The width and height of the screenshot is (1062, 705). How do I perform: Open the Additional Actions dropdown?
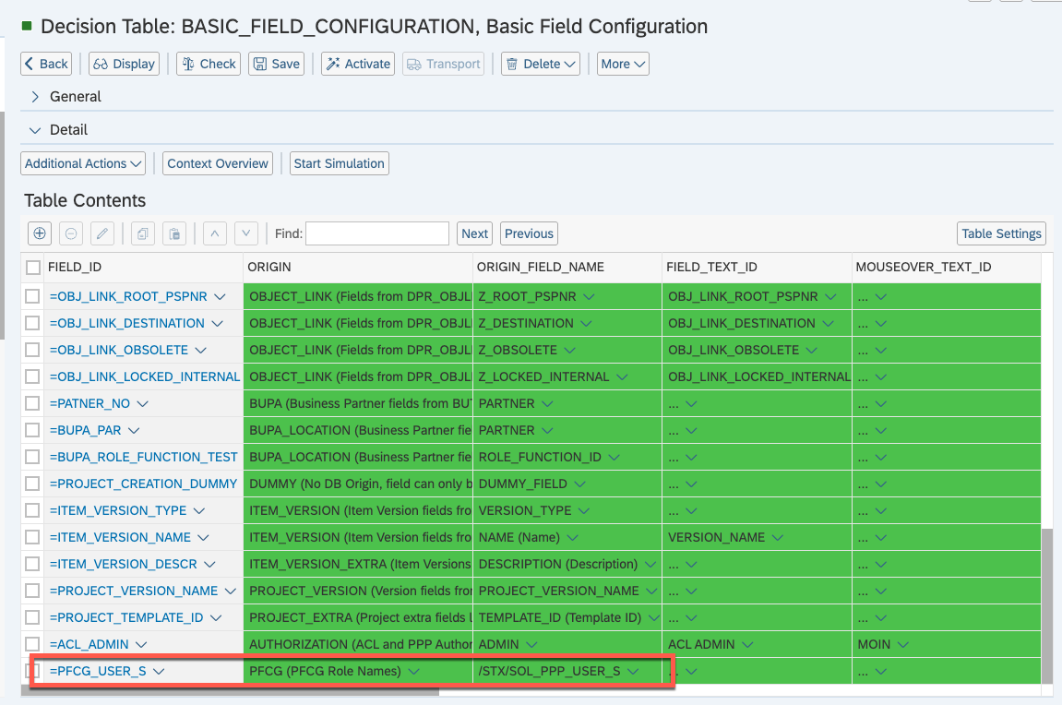point(83,163)
